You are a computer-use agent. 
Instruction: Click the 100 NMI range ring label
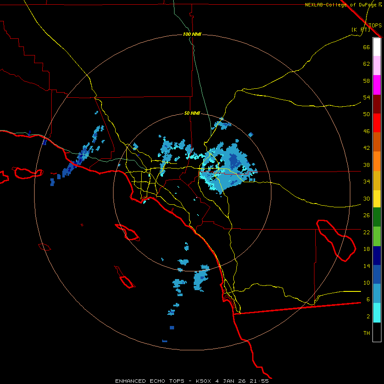[x=192, y=34]
